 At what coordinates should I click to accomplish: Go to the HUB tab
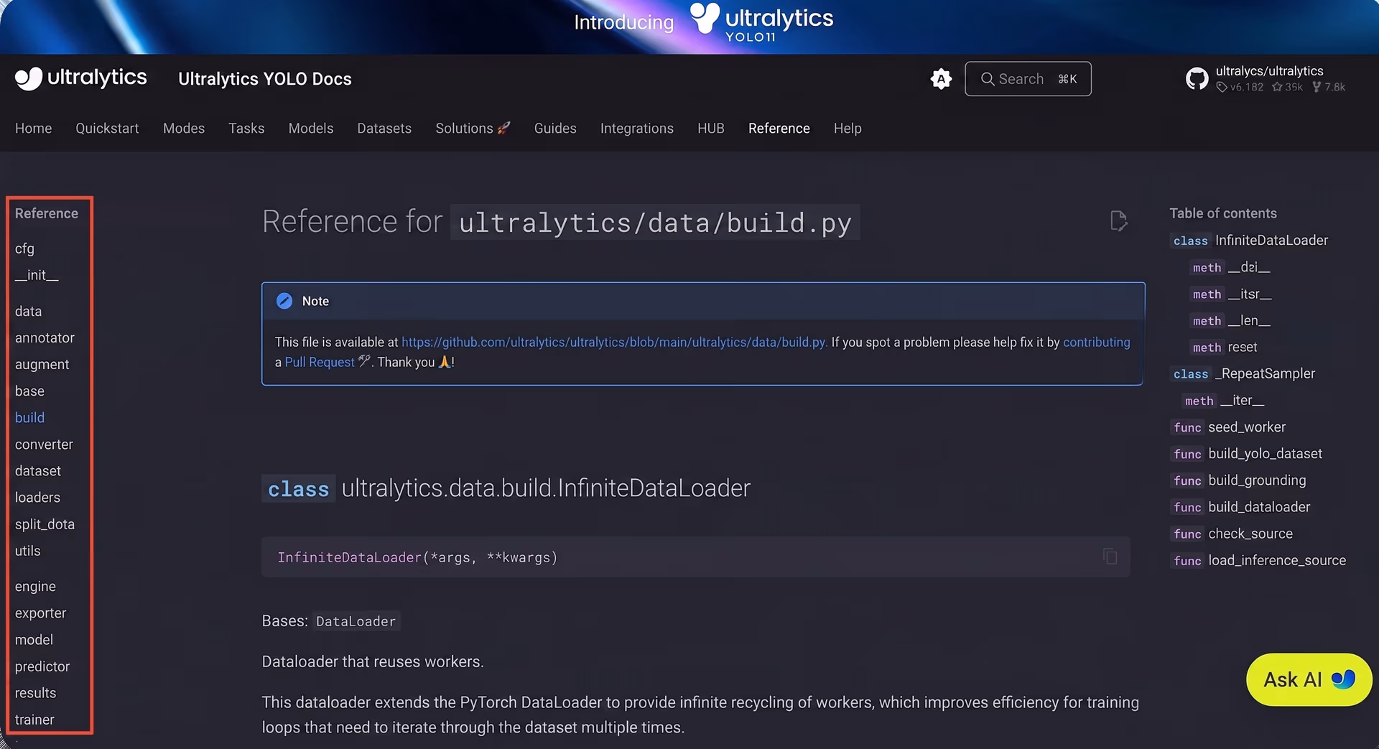point(711,128)
